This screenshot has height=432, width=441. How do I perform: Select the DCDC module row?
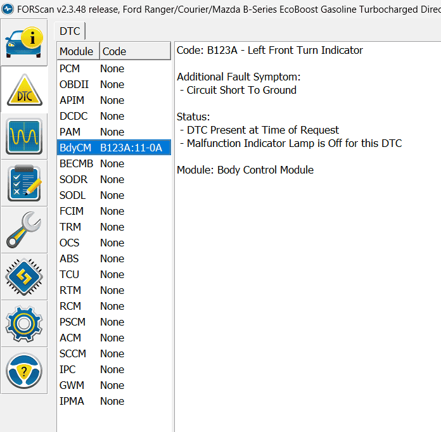tap(114, 116)
